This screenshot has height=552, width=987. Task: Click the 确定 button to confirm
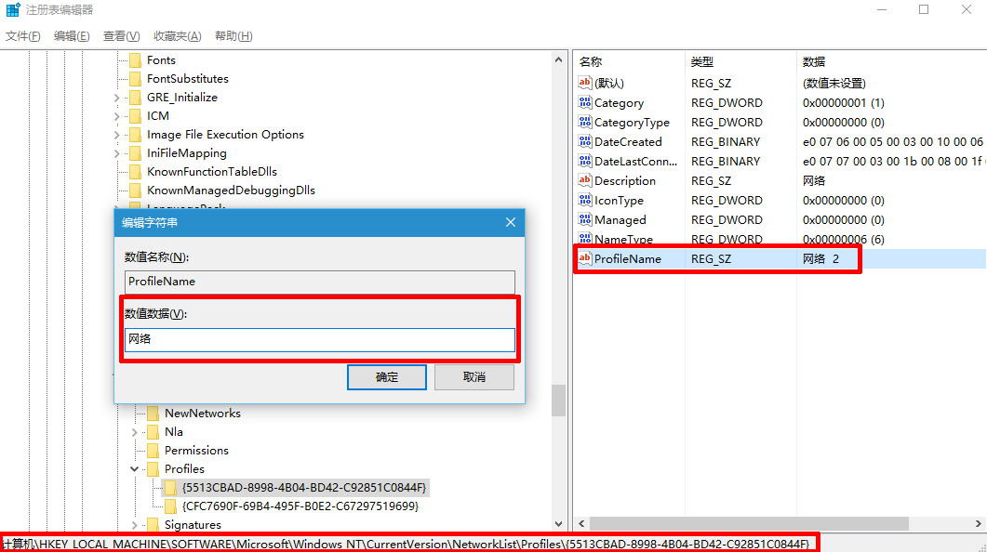tap(386, 376)
